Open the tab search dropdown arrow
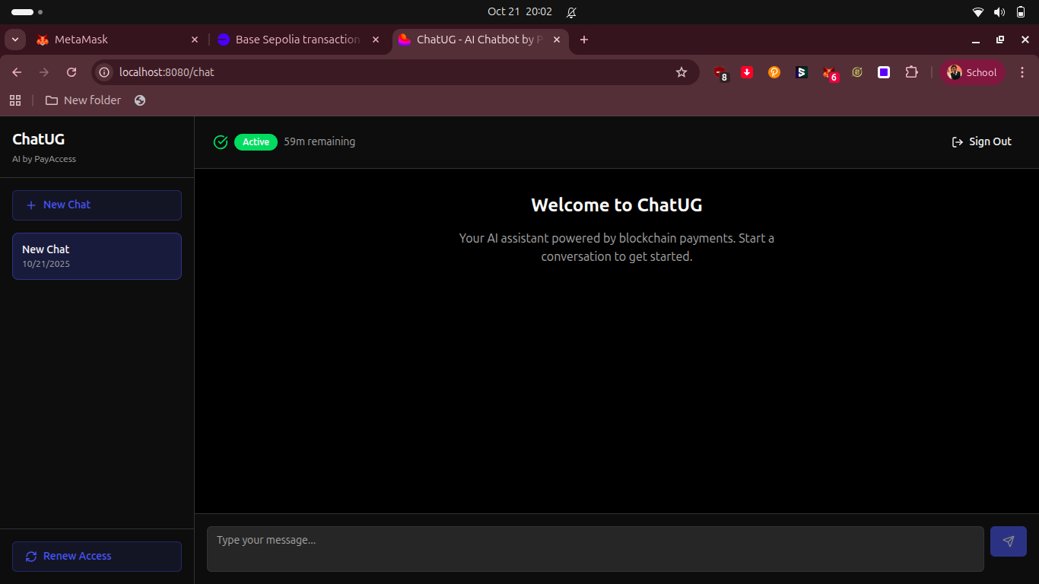Image resolution: width=1039 pixels, height=584 pixels. [14, 40]
